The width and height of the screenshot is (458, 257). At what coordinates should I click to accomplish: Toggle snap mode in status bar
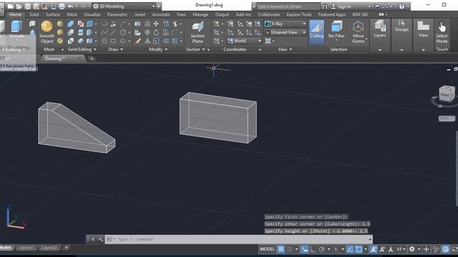point(289,249)
